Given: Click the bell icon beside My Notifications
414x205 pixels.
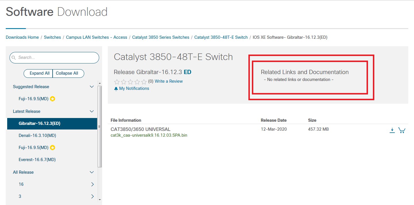Looking at the screenshot, I should 116,89.
